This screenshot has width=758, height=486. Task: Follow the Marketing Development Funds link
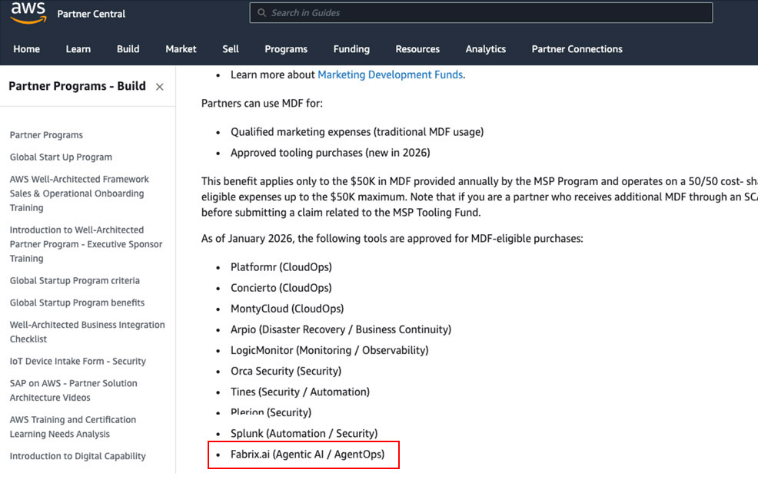point(390,74)
